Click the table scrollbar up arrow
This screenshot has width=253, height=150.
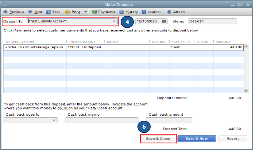point(246,47)
